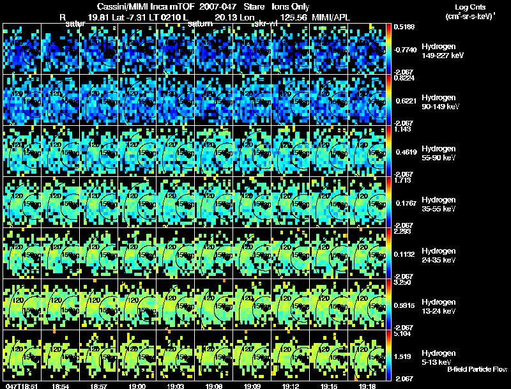Pick the '1.713' color scale value

[402, 180]
